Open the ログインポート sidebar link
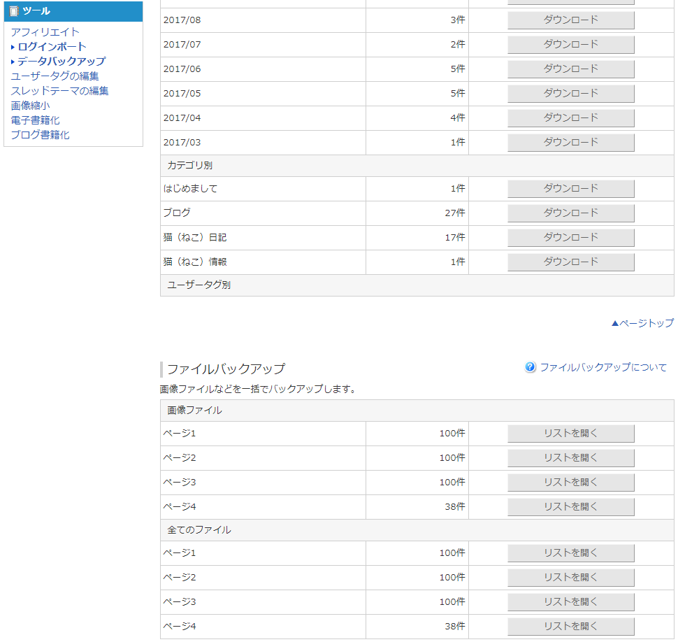 [52, 47]
